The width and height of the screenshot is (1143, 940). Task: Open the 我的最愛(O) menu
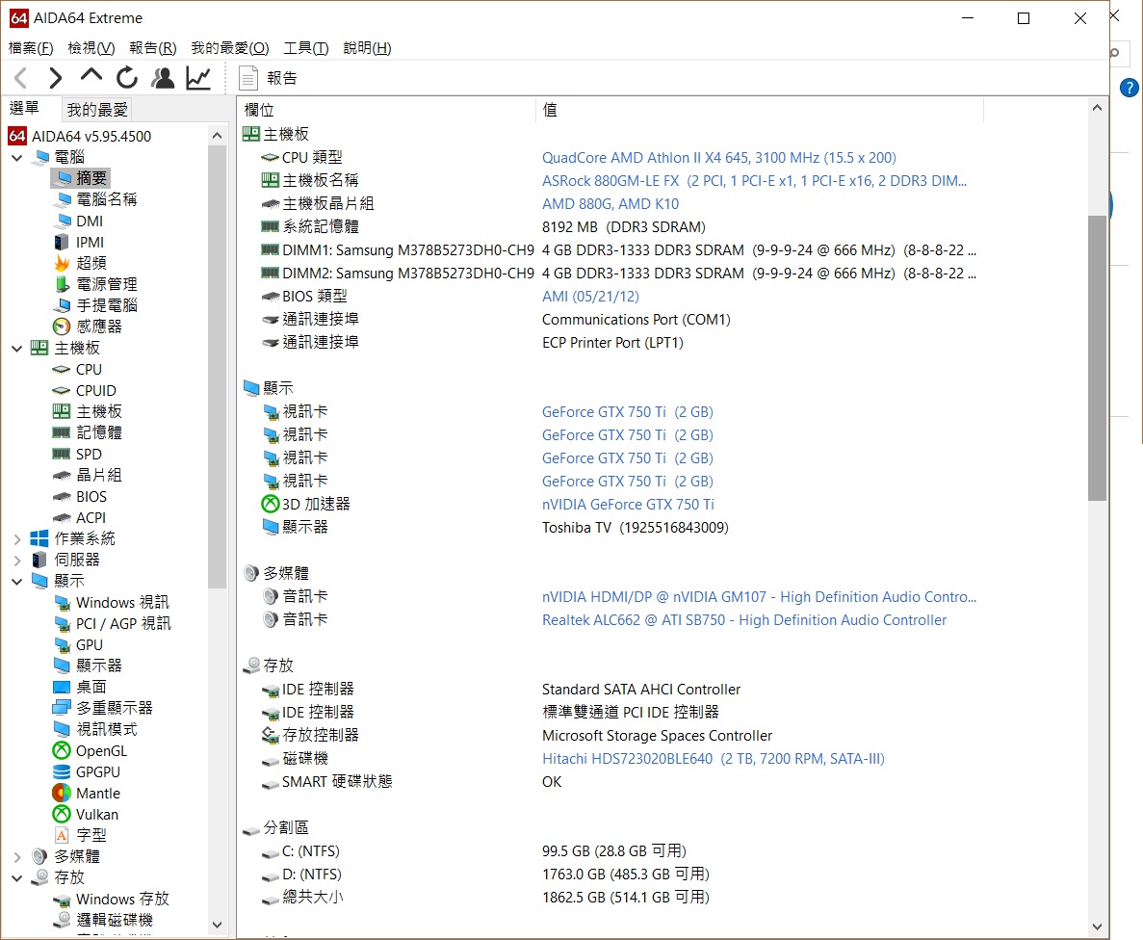point(229,48)
